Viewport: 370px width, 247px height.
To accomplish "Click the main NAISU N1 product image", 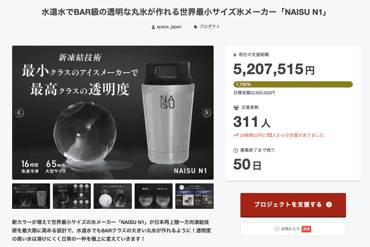I will click(113, 113).
